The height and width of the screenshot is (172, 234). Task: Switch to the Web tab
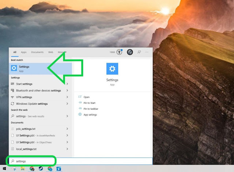(x=50, y=52)
